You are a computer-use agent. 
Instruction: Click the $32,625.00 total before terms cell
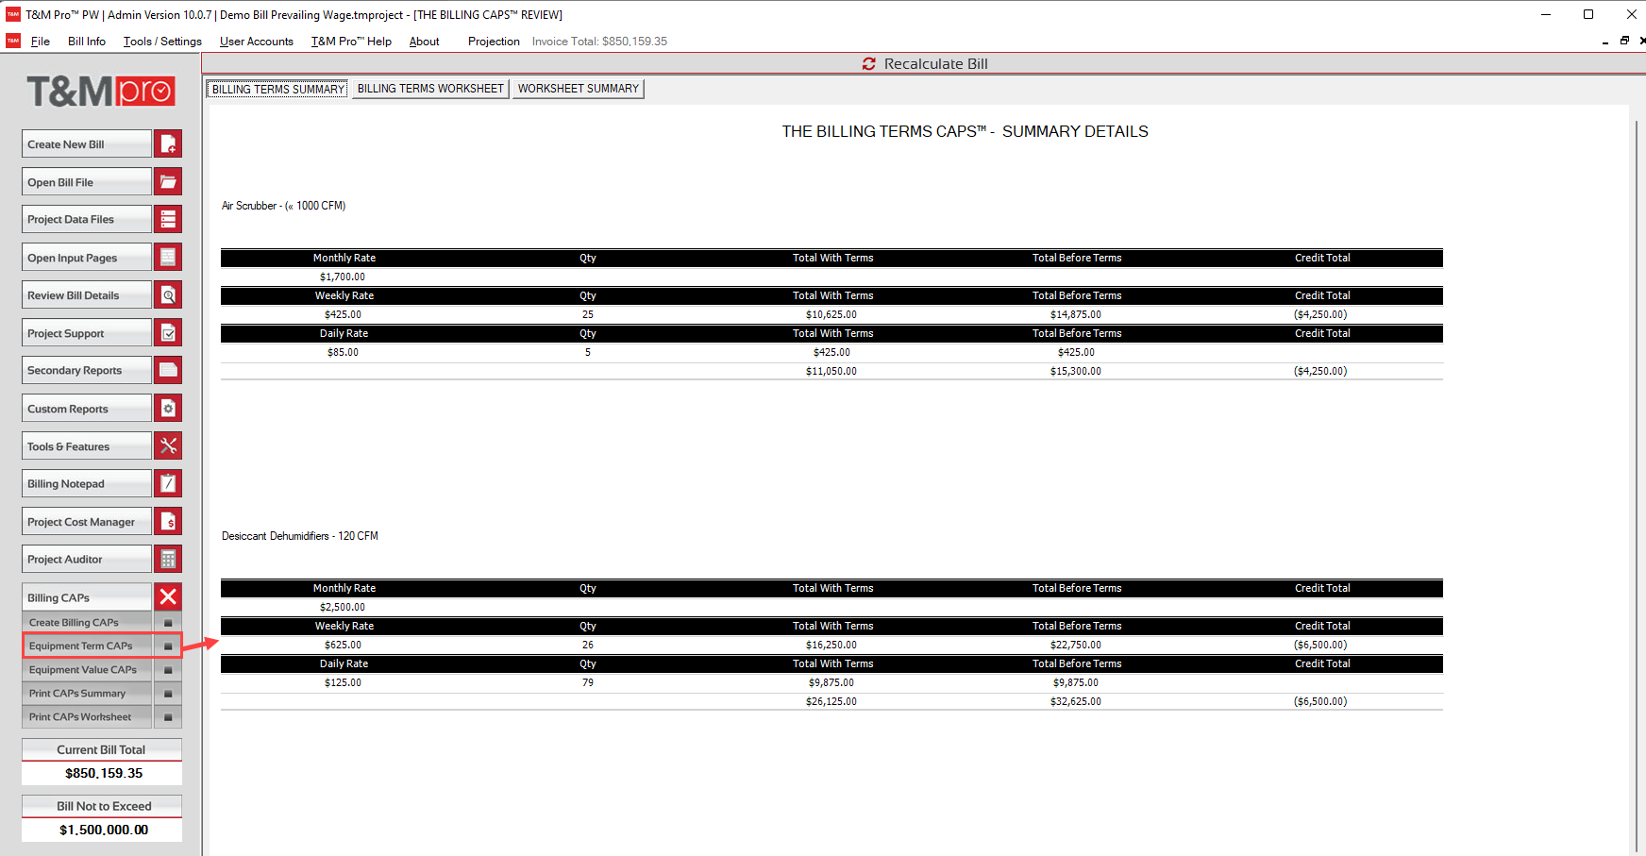tap(1076, 701)
